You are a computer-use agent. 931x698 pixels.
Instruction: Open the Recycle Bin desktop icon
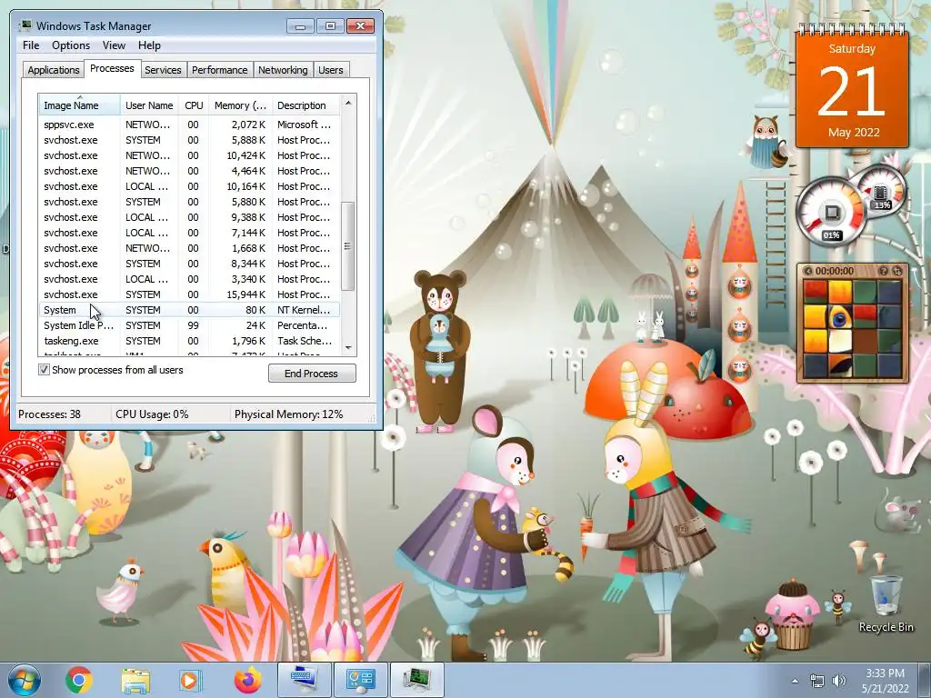tap(886, 603)
